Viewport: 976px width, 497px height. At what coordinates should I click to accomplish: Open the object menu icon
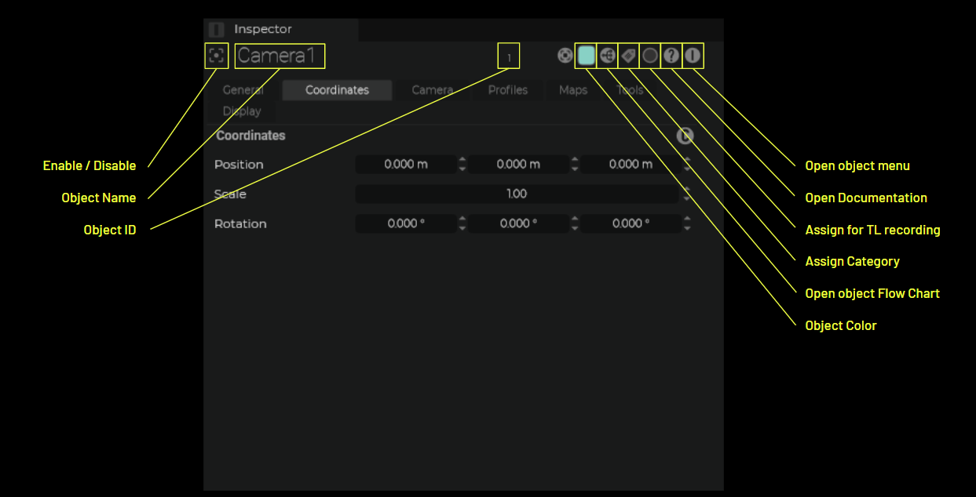(x=692, y=56)
